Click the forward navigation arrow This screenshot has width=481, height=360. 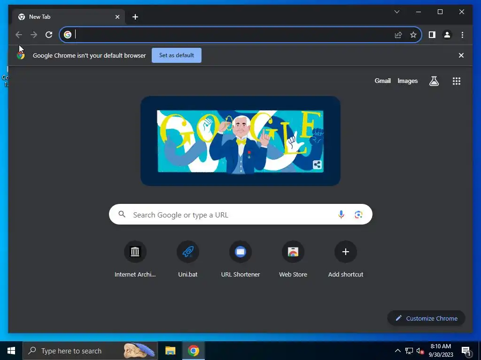34,35
